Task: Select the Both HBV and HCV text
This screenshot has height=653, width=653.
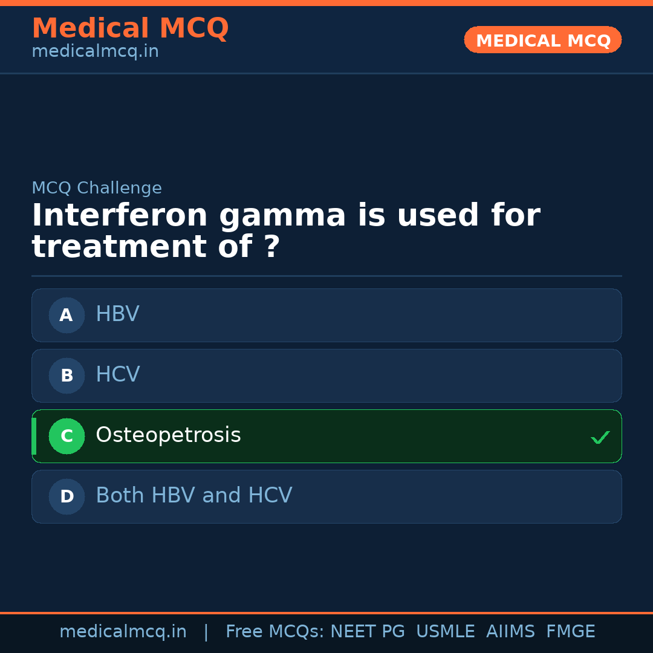Action: click(x=194, y=496)
